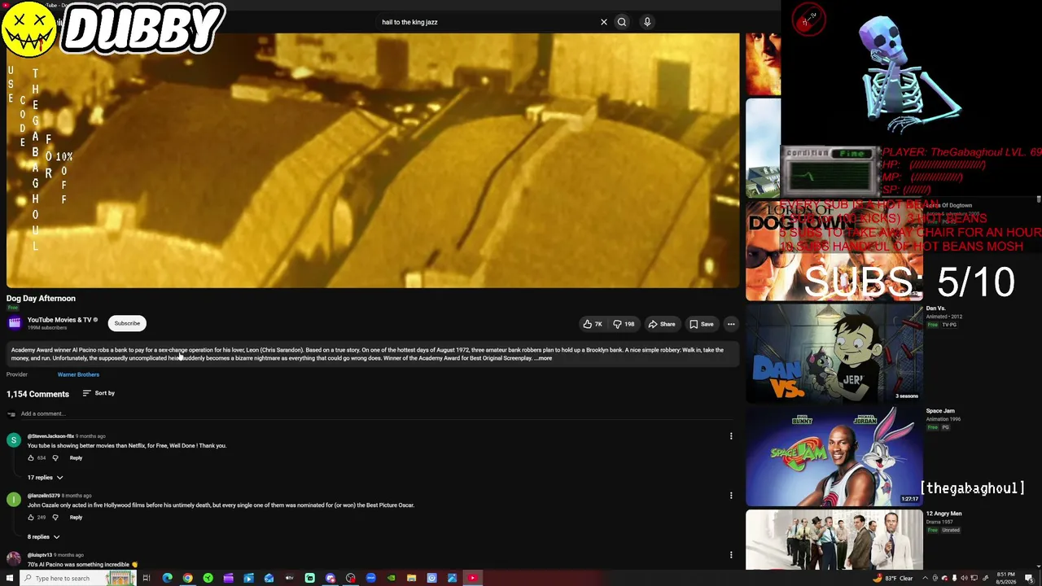Open the options menu for StevenJackson's comment
1042x586 pixels.
tap(731, 436)
